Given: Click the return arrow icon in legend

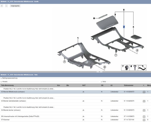Looking at the screenshot, I should (x=142, y=68).
